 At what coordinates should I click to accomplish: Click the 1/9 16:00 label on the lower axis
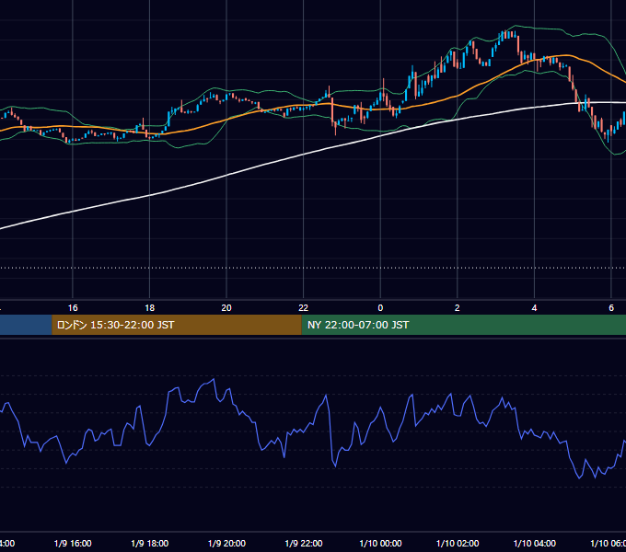click(x=73, y=543)
